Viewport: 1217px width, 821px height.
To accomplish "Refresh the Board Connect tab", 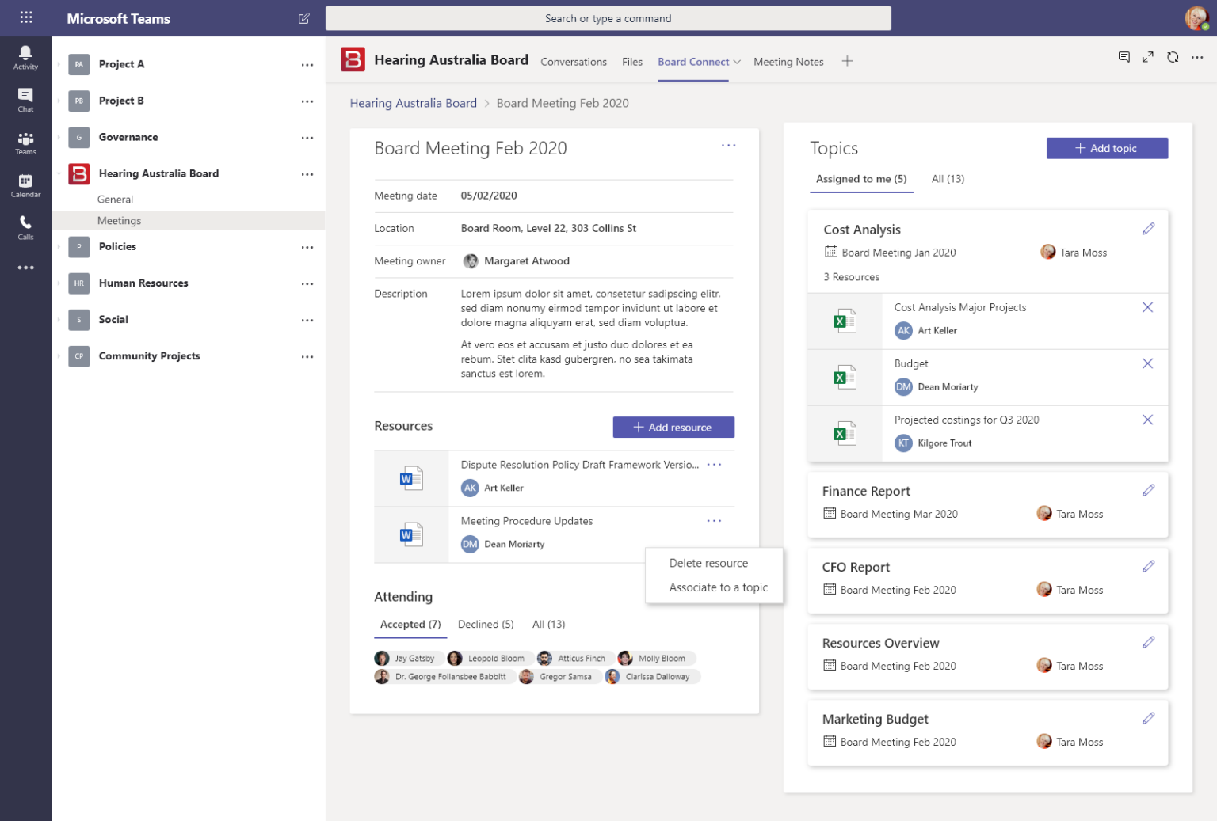I will (x=1173, y=56).
